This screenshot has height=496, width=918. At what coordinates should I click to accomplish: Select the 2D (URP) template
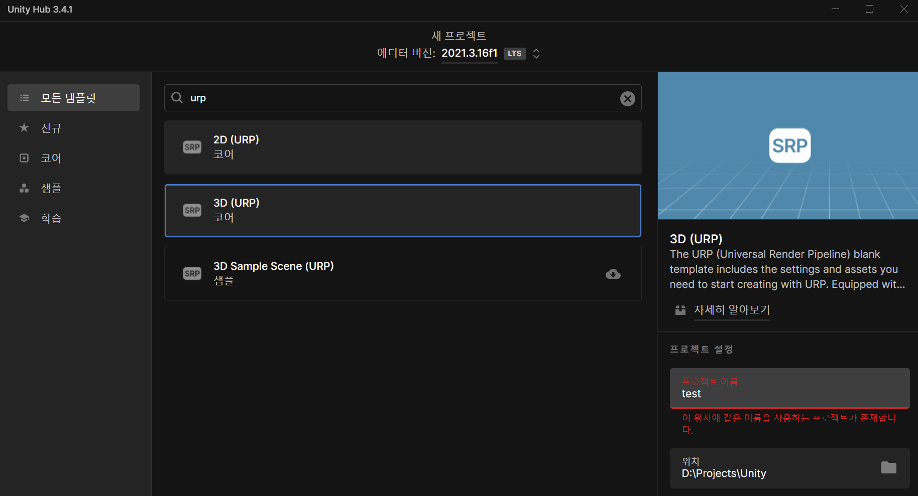tap(403, 147)
